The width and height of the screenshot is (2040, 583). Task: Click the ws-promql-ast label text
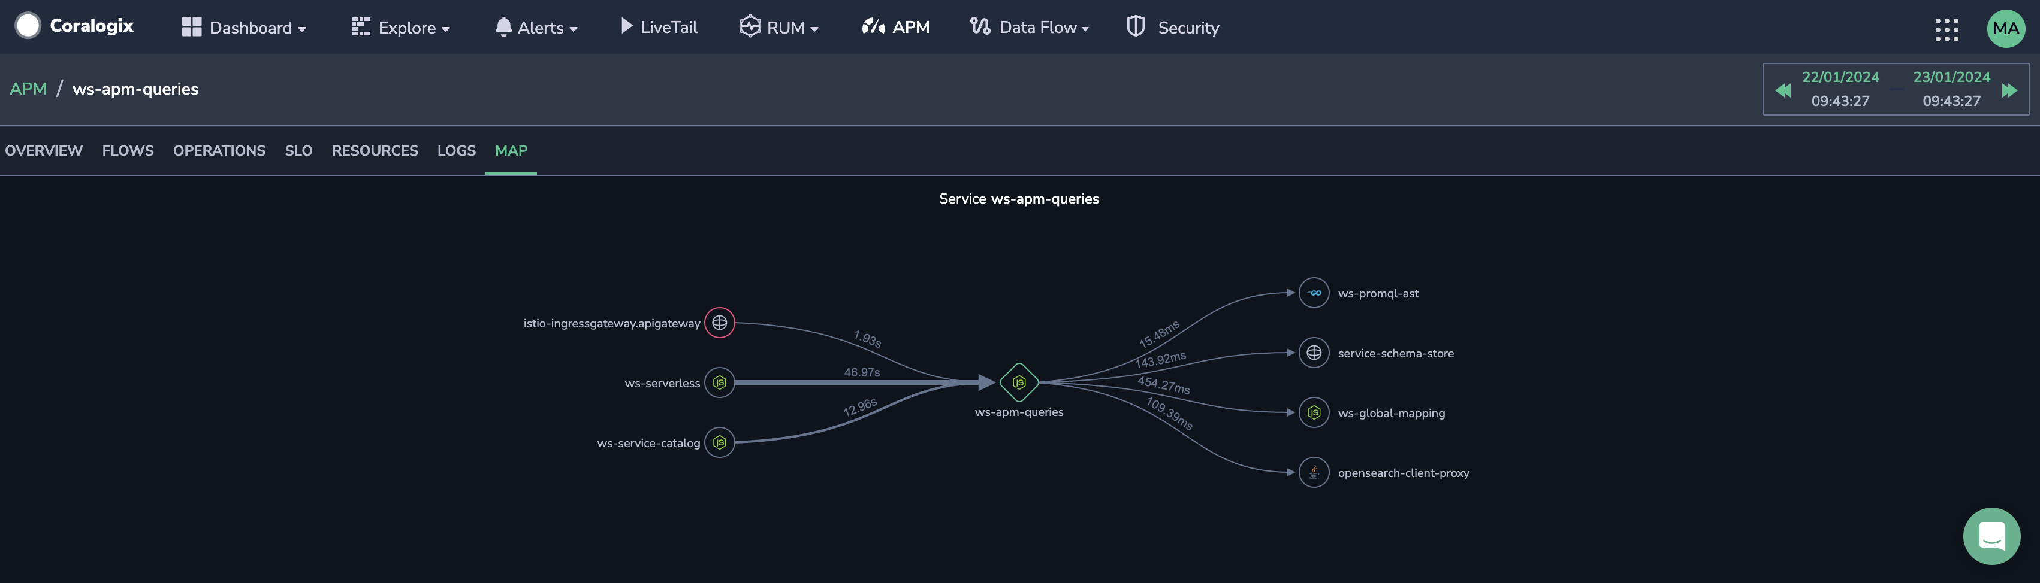[x=1378, y=293]
